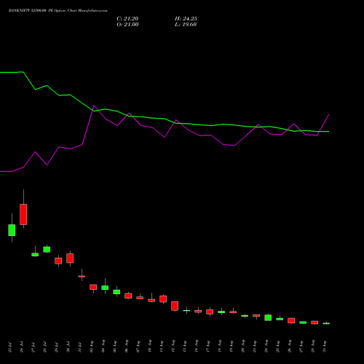Click the tall red candle above 24 Jul
Image resolution: width=364 pixels, height=364 pixels.
pos(23,214)
